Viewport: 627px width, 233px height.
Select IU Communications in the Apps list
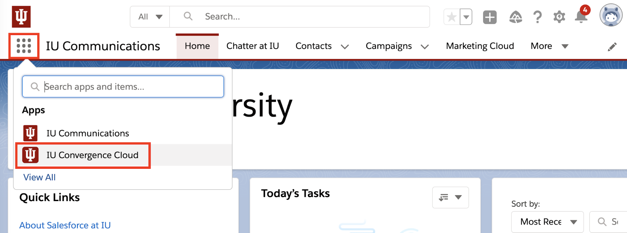[x=123, y=133]
